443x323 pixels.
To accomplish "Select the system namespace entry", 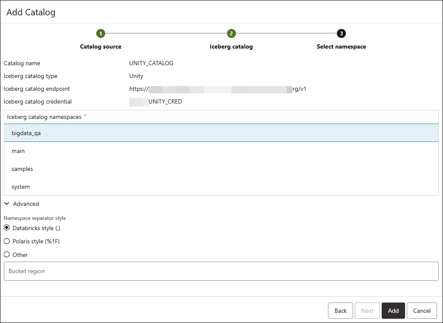I will pyautogui.click(x=20, y=187).
